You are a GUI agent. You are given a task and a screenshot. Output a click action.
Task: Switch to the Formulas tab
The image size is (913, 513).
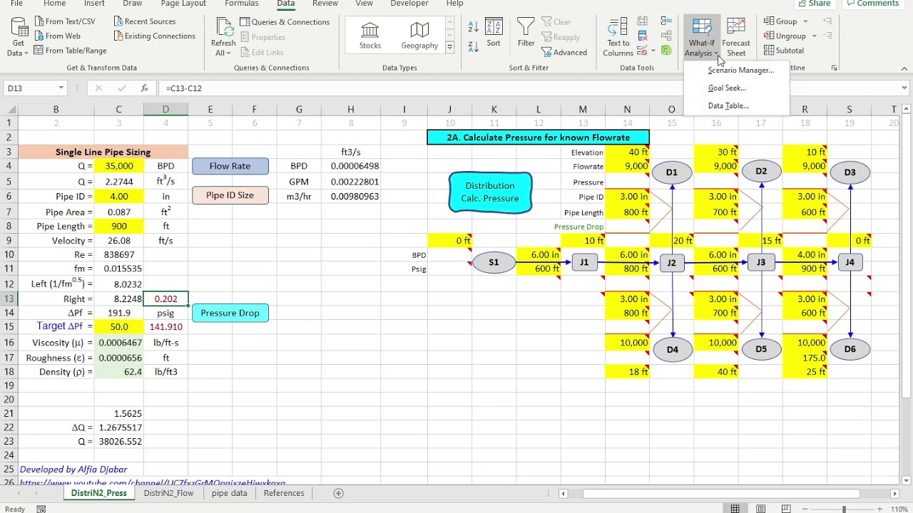click(242, 4)
